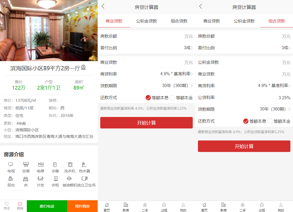Open 首页 in the combined-loan screen's bottom bar

204,207
